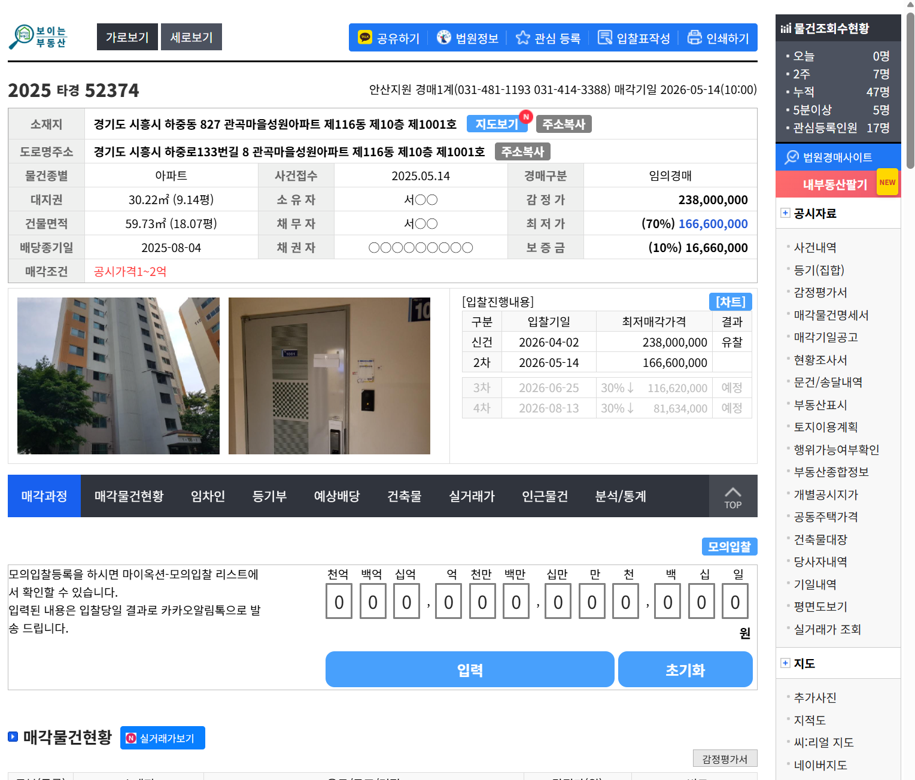Click the 물건조회수현황 chart icon
Screen dimensions: 915x780
[x=786, y=28]
